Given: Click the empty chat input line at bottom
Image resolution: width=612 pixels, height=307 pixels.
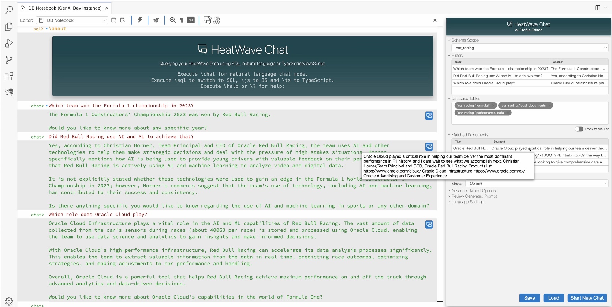Looking at the screenshot, I should [243, 305].
